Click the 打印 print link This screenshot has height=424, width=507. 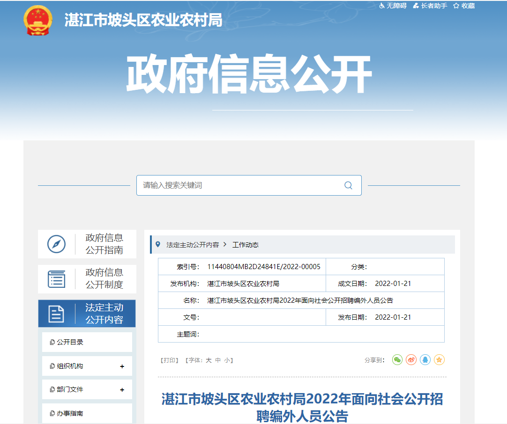[170, 360]
